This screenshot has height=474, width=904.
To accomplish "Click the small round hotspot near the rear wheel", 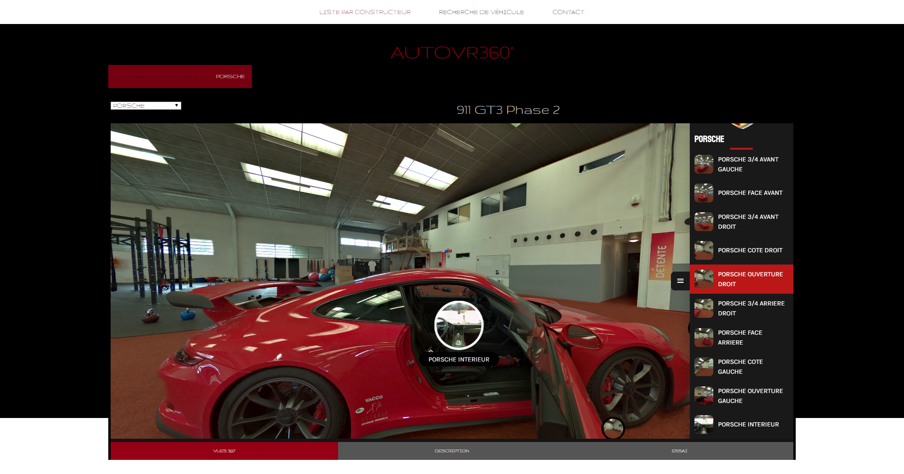I will tap(613, 428).
